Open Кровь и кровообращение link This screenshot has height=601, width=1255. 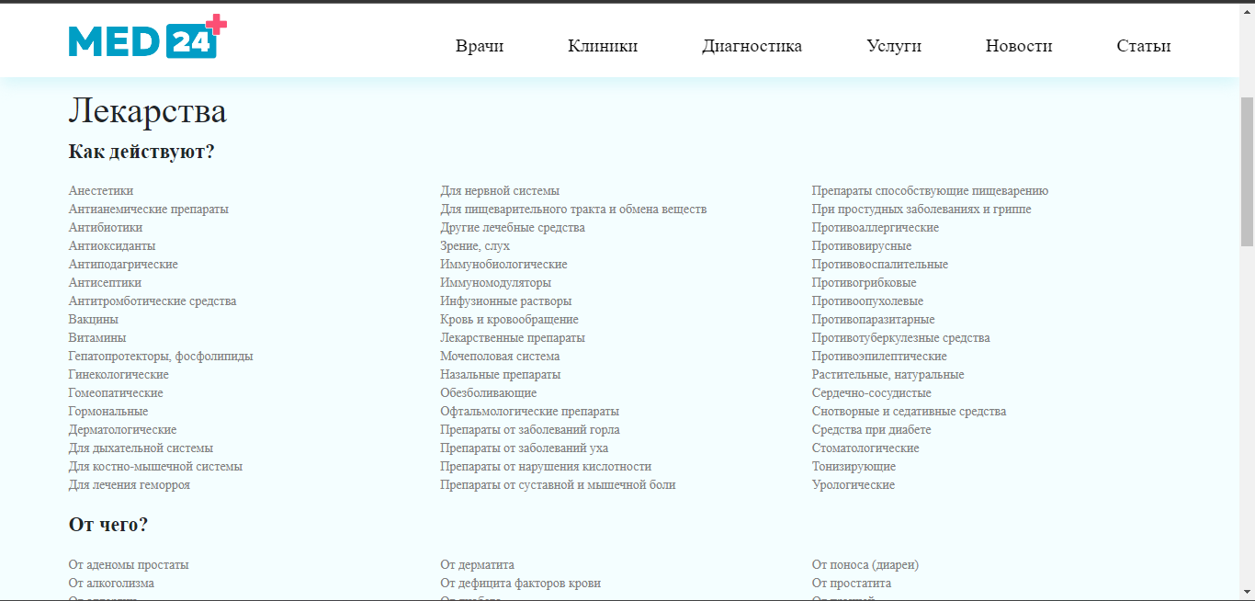tap(509, 320)
